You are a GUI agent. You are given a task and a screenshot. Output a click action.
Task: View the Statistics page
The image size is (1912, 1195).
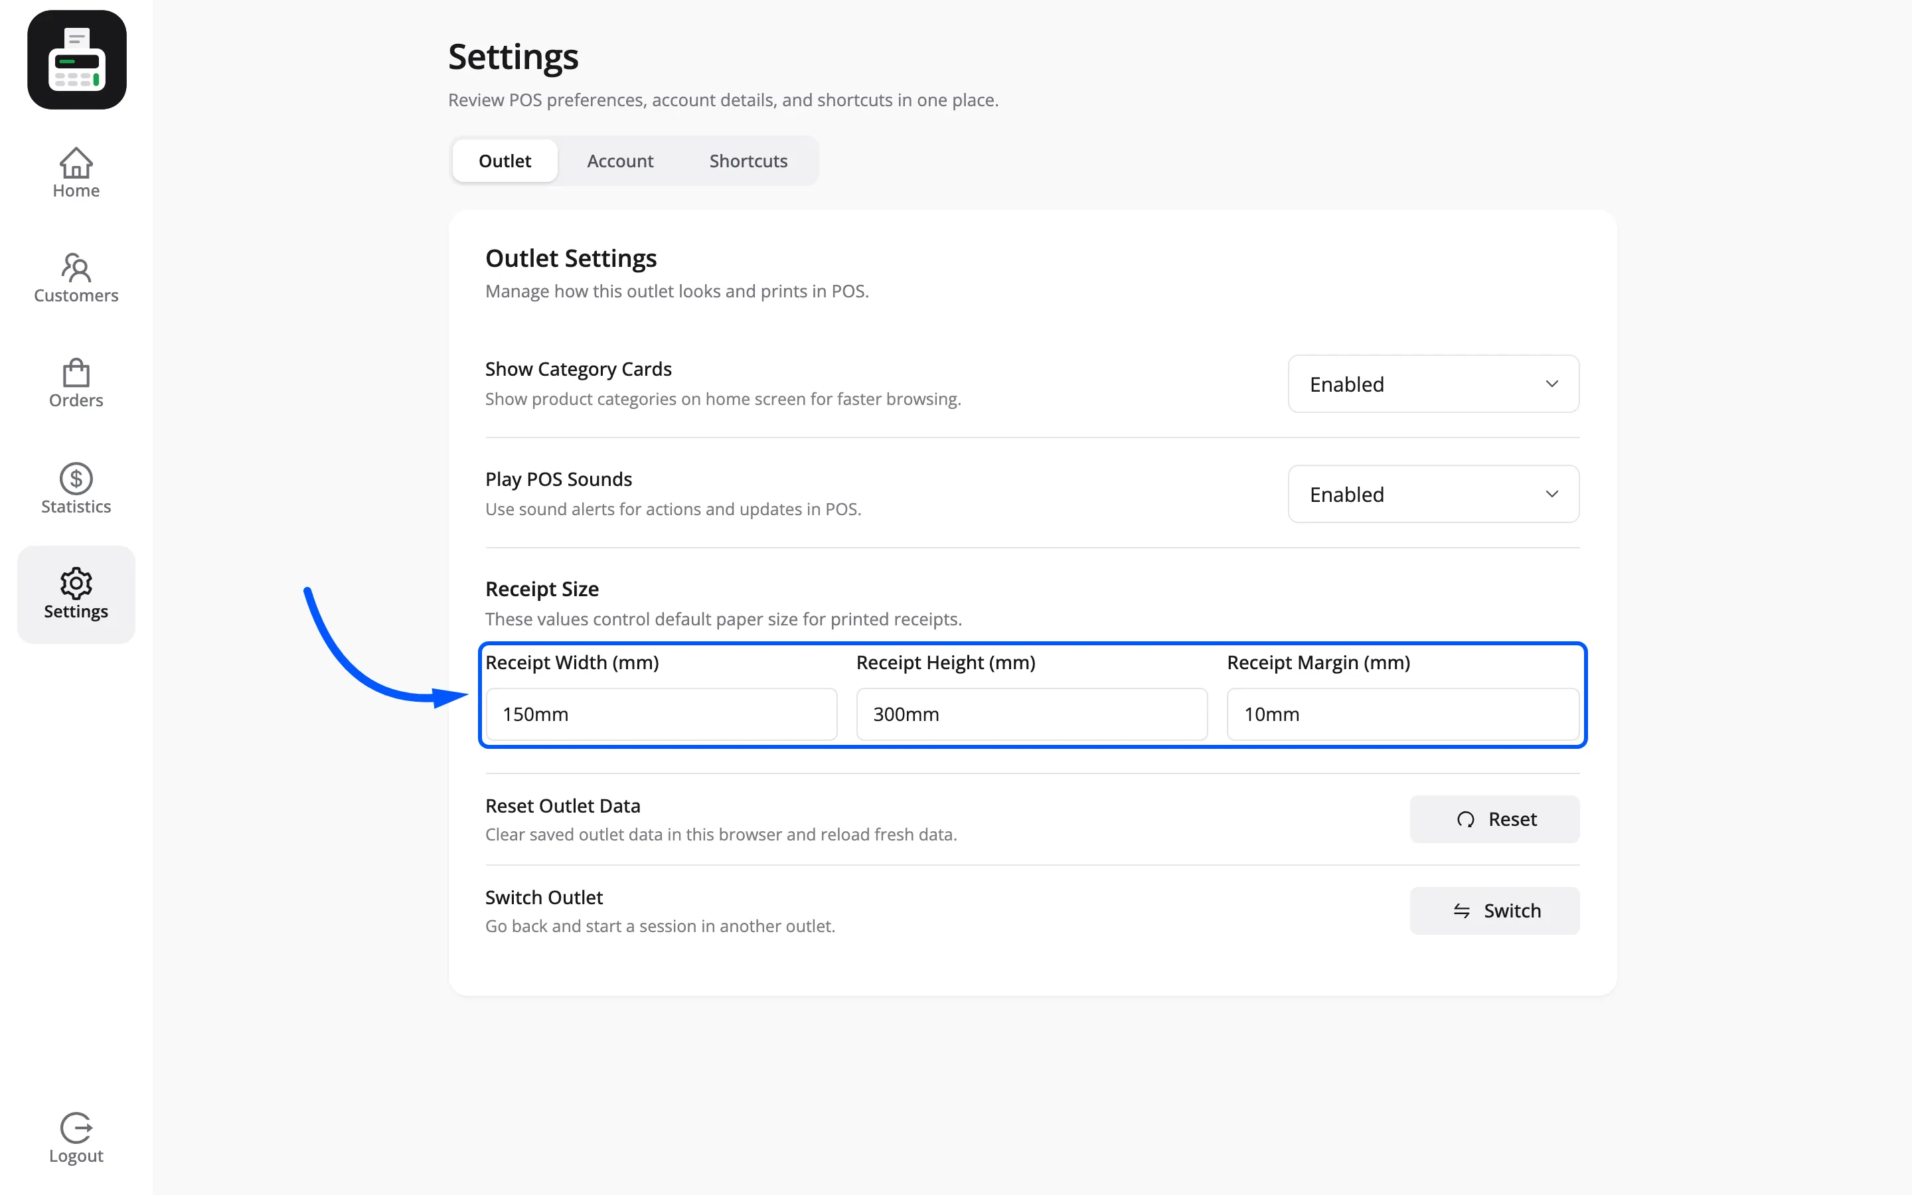click(76, 489)
